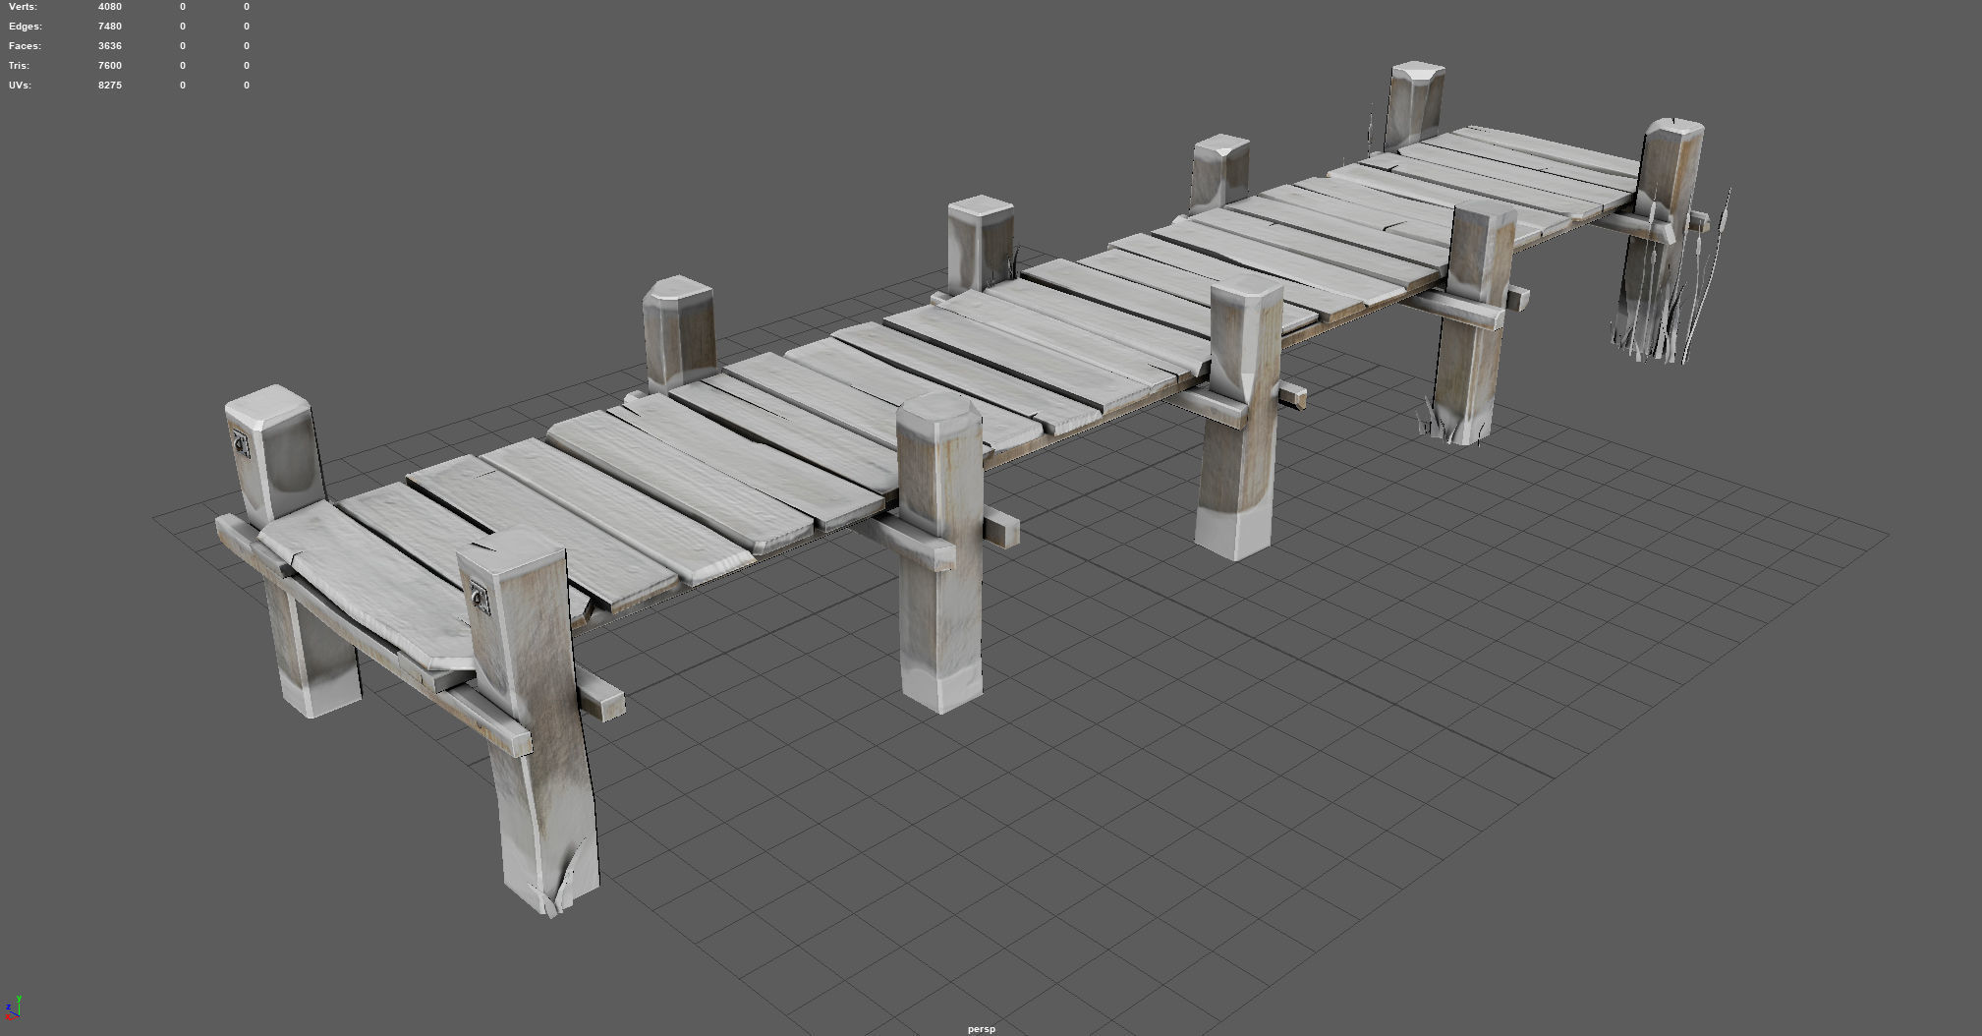This screenshot has width=1982, height=1036.
Task: Click the view axis orientation gizmo
Action: click(13, 1007)
